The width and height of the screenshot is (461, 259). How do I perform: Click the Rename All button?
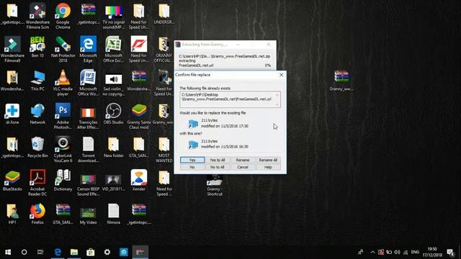268,160
